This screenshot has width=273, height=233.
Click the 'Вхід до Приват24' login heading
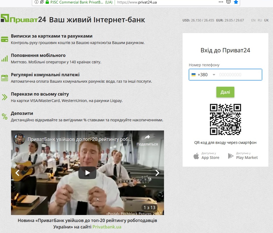(x=225, y=50)
